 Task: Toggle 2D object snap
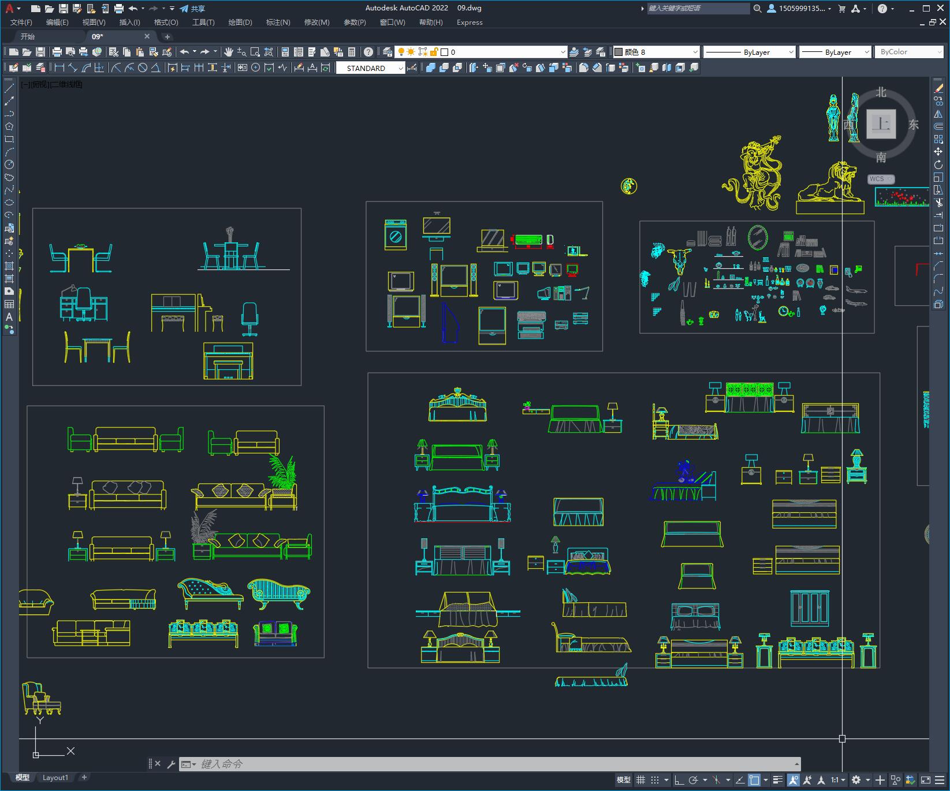point(754,780)
